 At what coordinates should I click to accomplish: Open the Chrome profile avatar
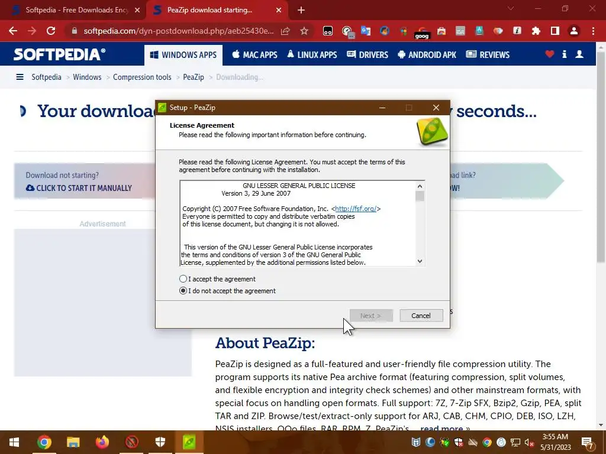574,31
